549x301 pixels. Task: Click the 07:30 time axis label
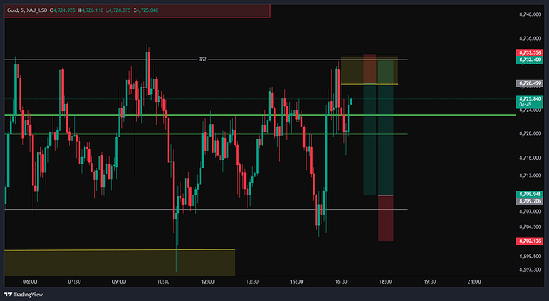[x=74, y=281]
